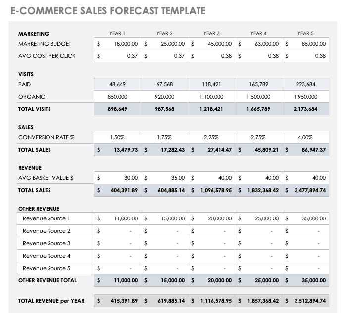
Task: Select Year 3 revenue total sales cell
Action: [x=211, y=190]
